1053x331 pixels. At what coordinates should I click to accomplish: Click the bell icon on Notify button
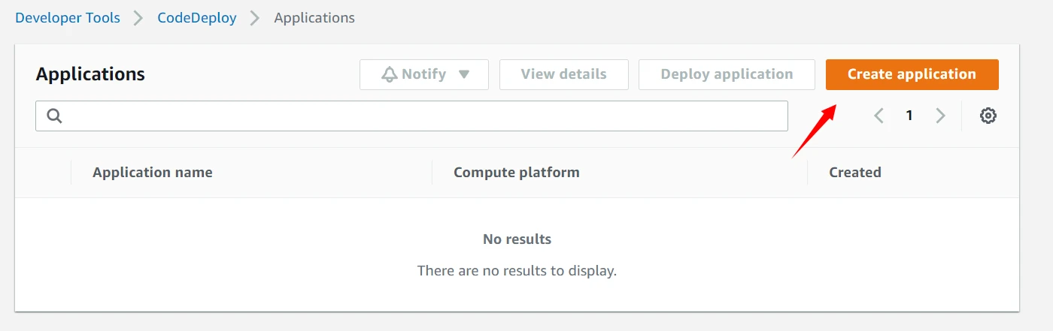(x=389, y=74)
